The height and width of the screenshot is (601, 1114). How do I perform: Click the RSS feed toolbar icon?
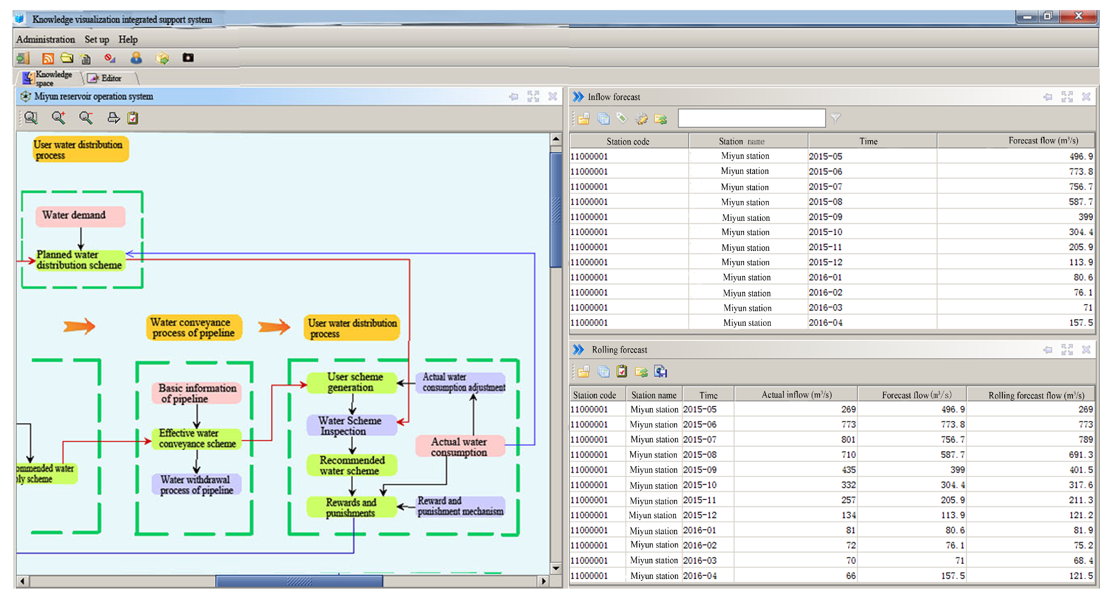coord(48,58)
